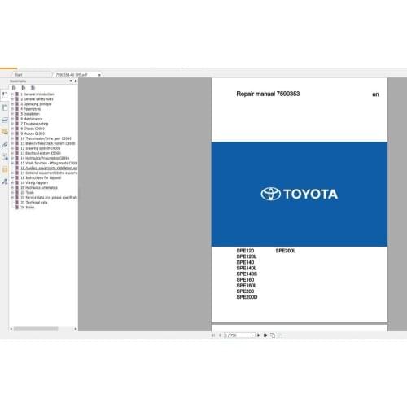Open bookmark '3 Operating principle'
Image resolution: width=407 pixels, height=407 pixels.
pos(36,104)
